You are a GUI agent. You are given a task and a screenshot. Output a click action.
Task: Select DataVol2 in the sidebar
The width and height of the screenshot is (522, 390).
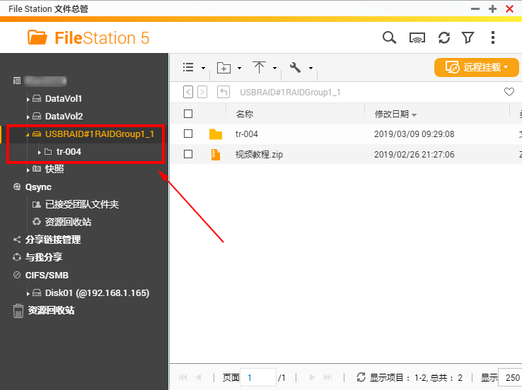(x=64, y=117)
